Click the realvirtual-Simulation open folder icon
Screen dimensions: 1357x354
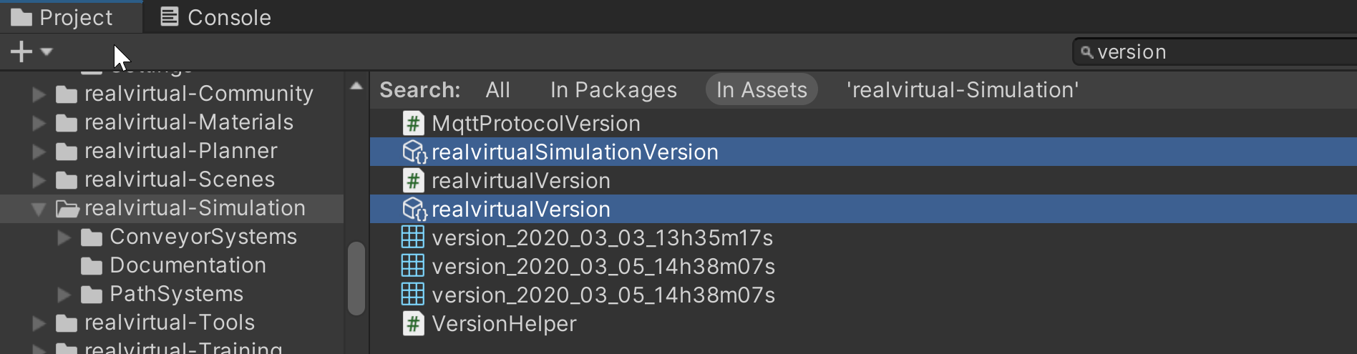pos(67,209)
